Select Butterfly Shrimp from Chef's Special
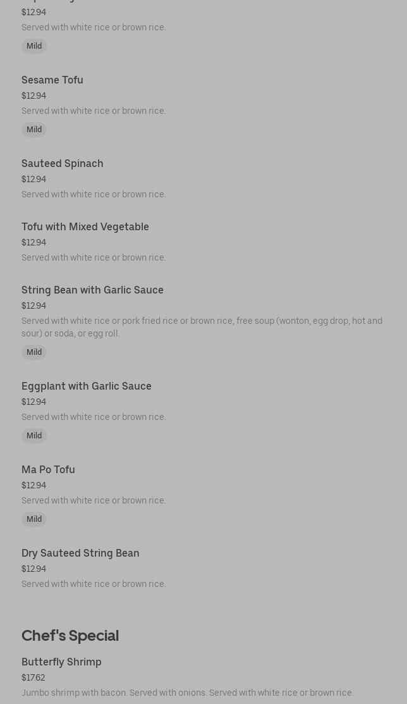Image resolution: width=407 pixels, height=704 pixels. coord(61,662)
